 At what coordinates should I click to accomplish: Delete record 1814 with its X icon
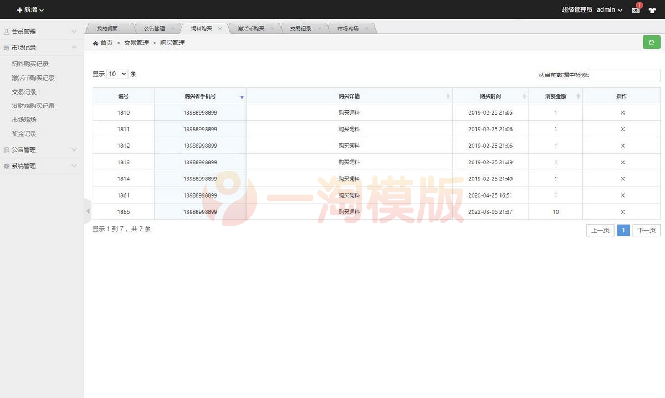pos(622,179)
